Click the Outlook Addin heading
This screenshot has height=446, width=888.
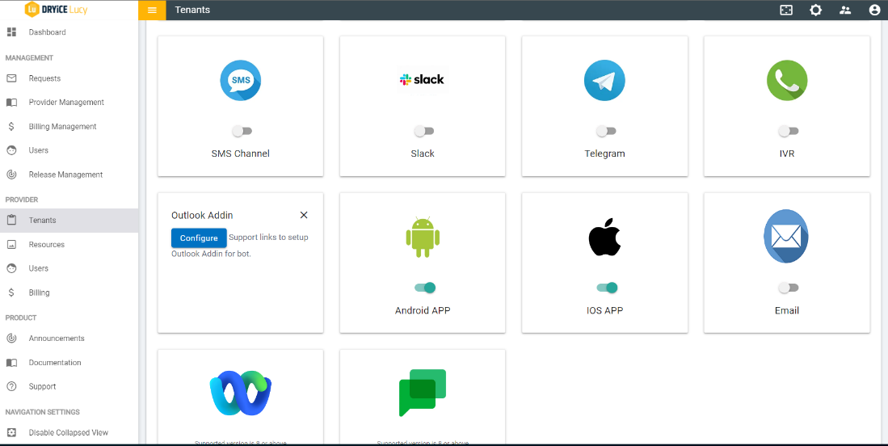point(202,215)
